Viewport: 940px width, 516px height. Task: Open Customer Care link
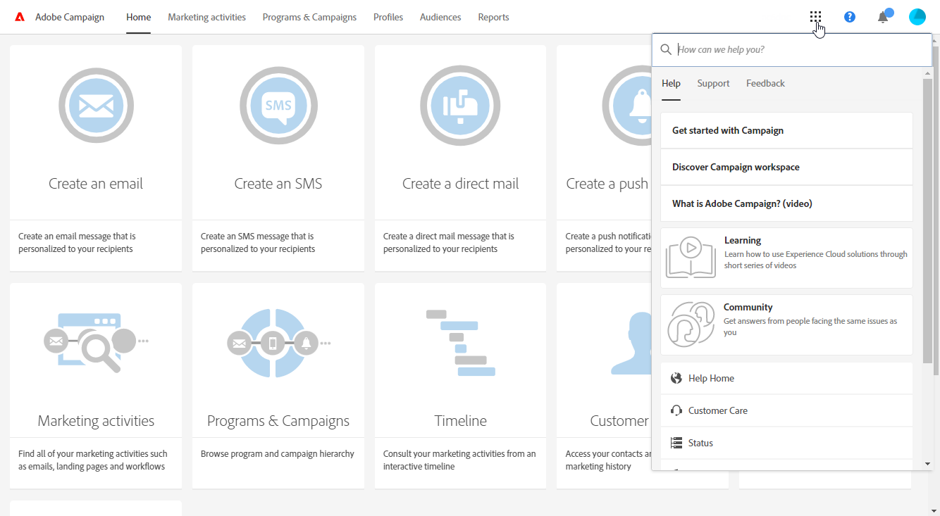(786, 410)
